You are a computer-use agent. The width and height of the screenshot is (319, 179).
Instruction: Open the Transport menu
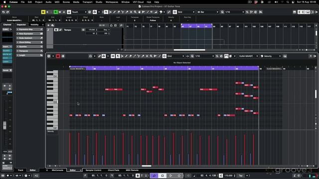coord(87,2)
